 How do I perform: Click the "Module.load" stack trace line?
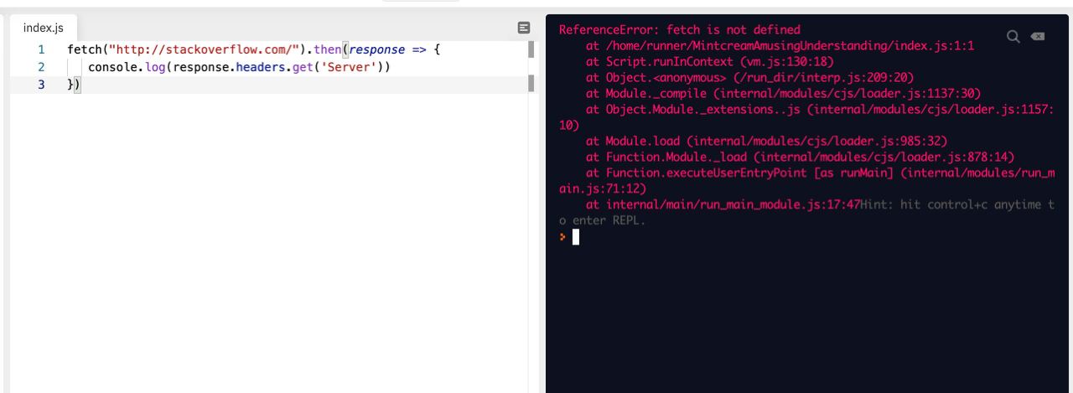click(x=766, y=141)
